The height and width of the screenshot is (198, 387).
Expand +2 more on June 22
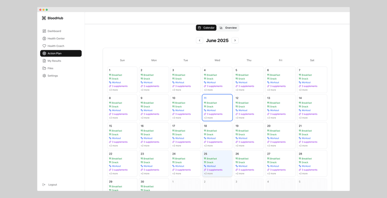113,173
